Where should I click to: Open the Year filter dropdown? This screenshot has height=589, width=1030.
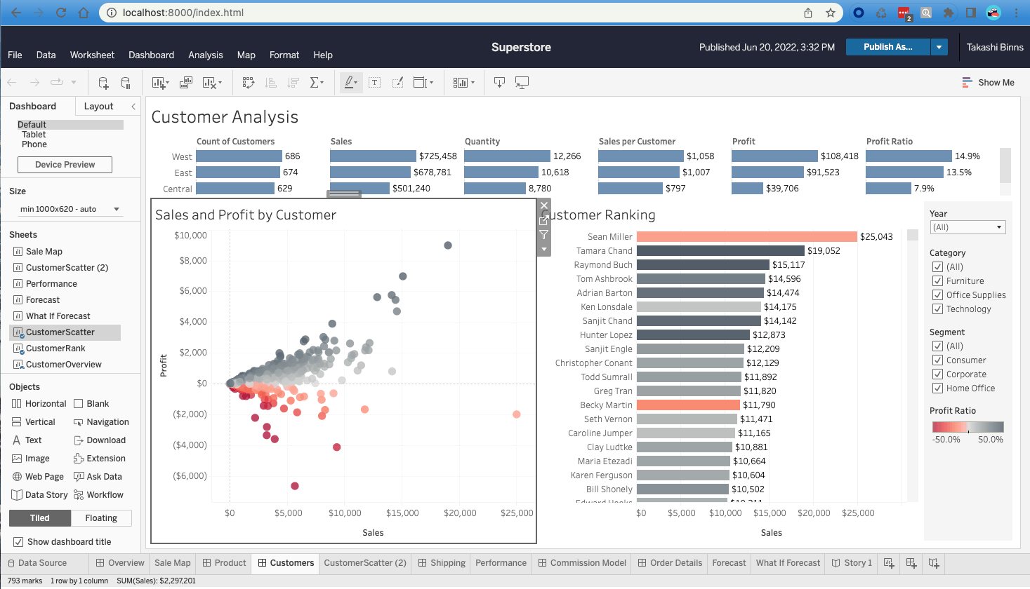tap(968, 227)
